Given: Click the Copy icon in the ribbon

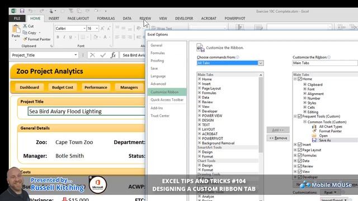Looking at the screenshot, I should [25, 32].
